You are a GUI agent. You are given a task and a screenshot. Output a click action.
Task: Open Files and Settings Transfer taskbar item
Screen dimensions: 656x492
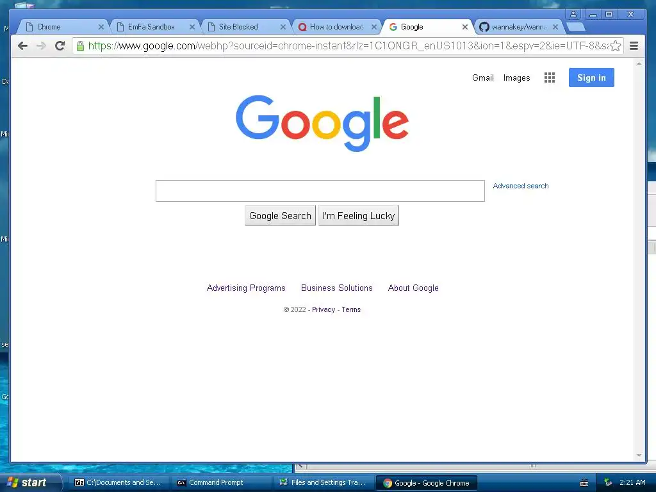tap(324, 482)
